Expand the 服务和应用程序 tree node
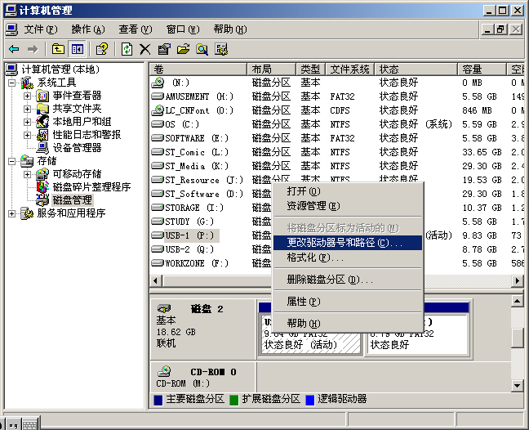 (11, 213)
